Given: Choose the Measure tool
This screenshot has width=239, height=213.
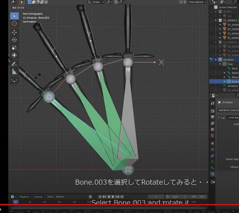Looking at the screenshot, I should click(x=14, y=72).
